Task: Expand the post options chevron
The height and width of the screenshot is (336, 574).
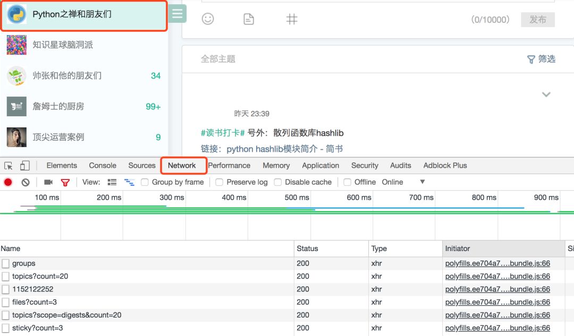Action: point(546,94)
